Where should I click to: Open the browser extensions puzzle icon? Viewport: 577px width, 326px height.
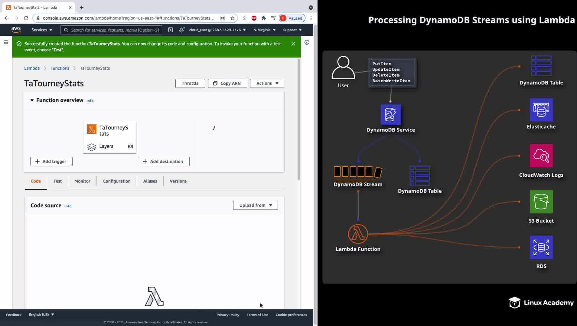(x=264, y=18)
